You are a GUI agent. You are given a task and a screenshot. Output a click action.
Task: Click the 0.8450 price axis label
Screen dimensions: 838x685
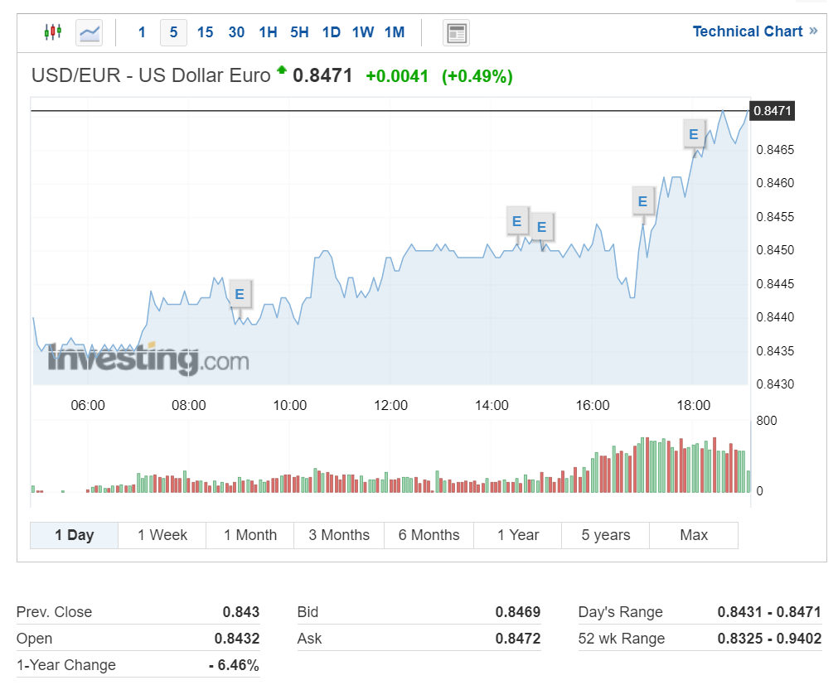coord(775,250)
